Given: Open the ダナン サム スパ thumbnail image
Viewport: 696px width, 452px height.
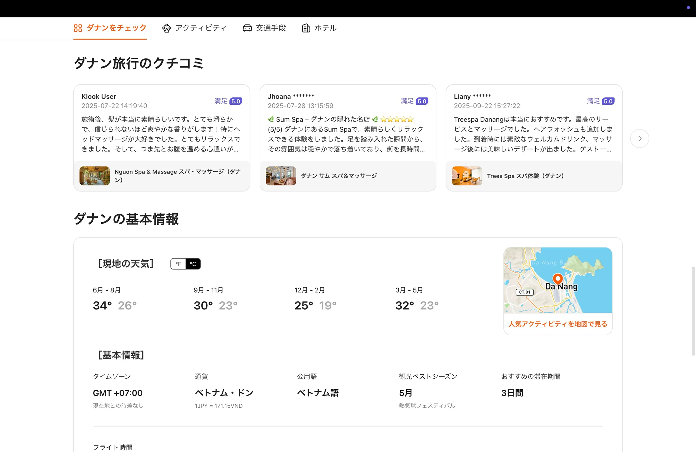Looking at the screenshot, I should pos(281,176).
